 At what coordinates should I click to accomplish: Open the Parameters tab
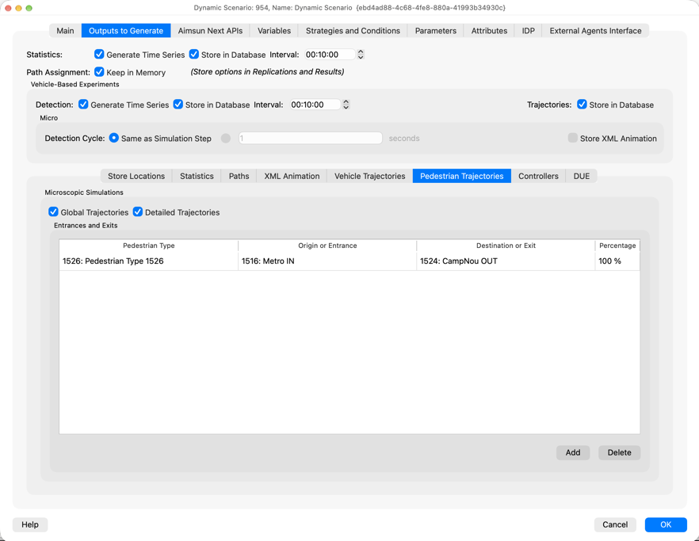pos(436,31)
